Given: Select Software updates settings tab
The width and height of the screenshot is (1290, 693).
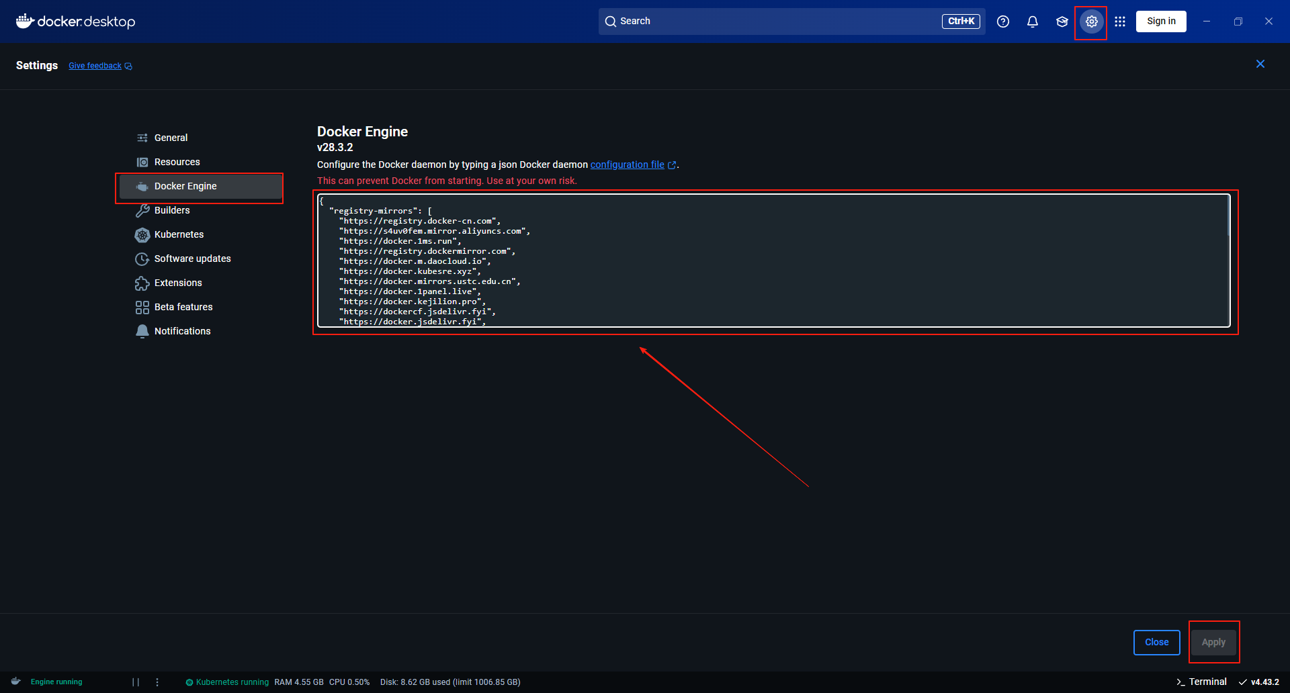Looking at the screenshot, I should coord(200,259).
